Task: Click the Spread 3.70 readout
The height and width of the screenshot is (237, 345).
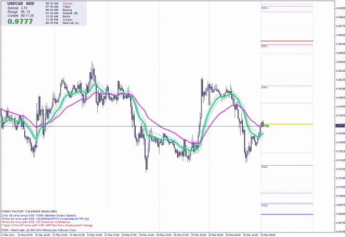Action: [x=17, y=8]
